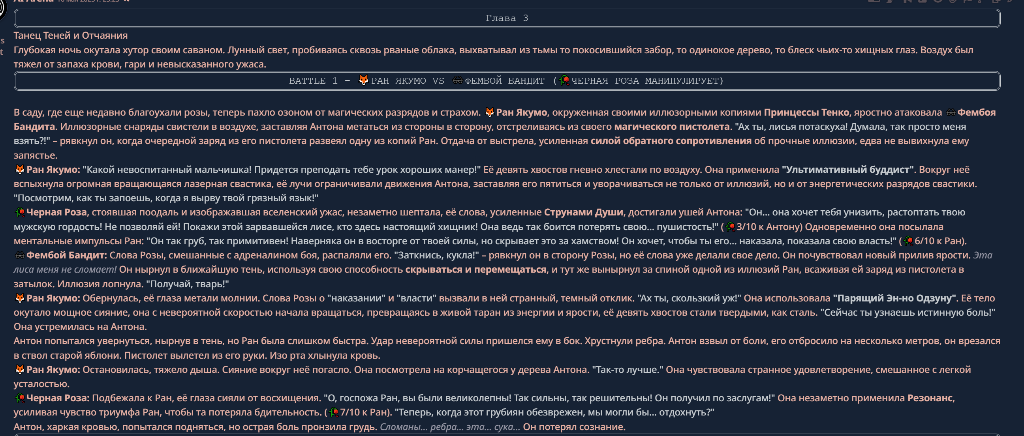1024x436 pixels.
Task: Click the "Глава 3" code block header
Action: pyautogui.click(x=507, y=18)
